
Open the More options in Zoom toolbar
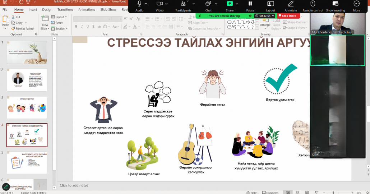pyautogui.click(x=356, y=4)
